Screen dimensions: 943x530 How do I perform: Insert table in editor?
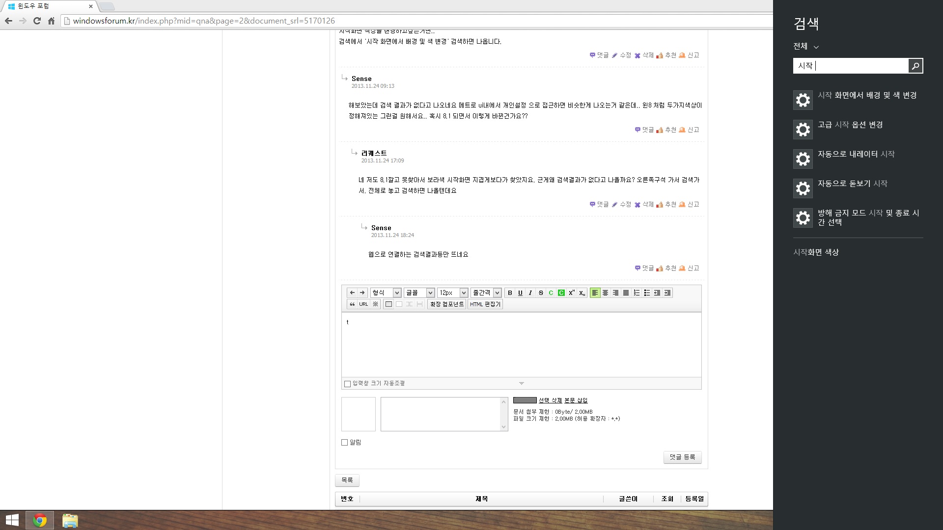388,304
